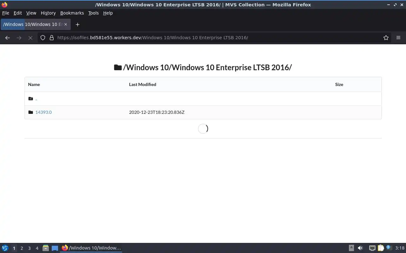Click the page heading folder icon

coord(118,67)
